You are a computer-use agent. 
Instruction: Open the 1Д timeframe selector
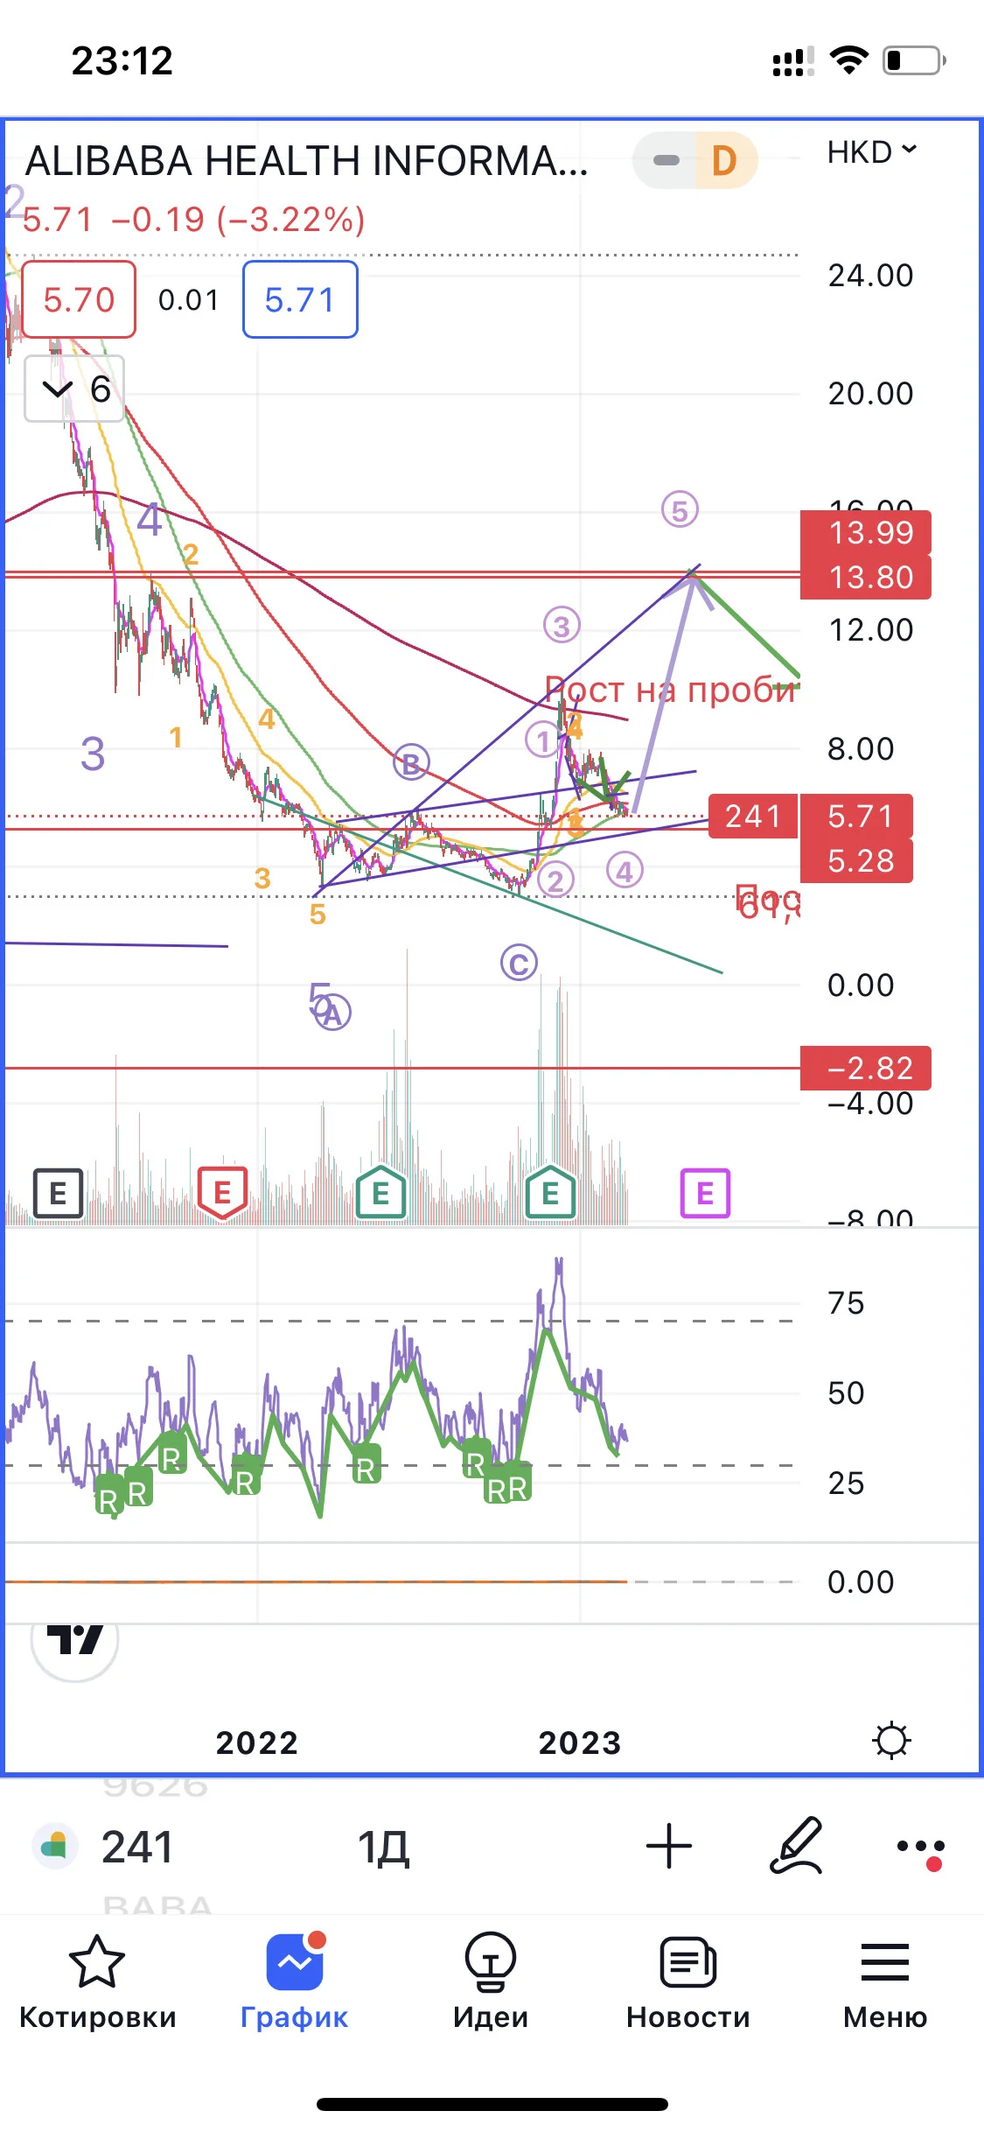[x=383, y=1847]
